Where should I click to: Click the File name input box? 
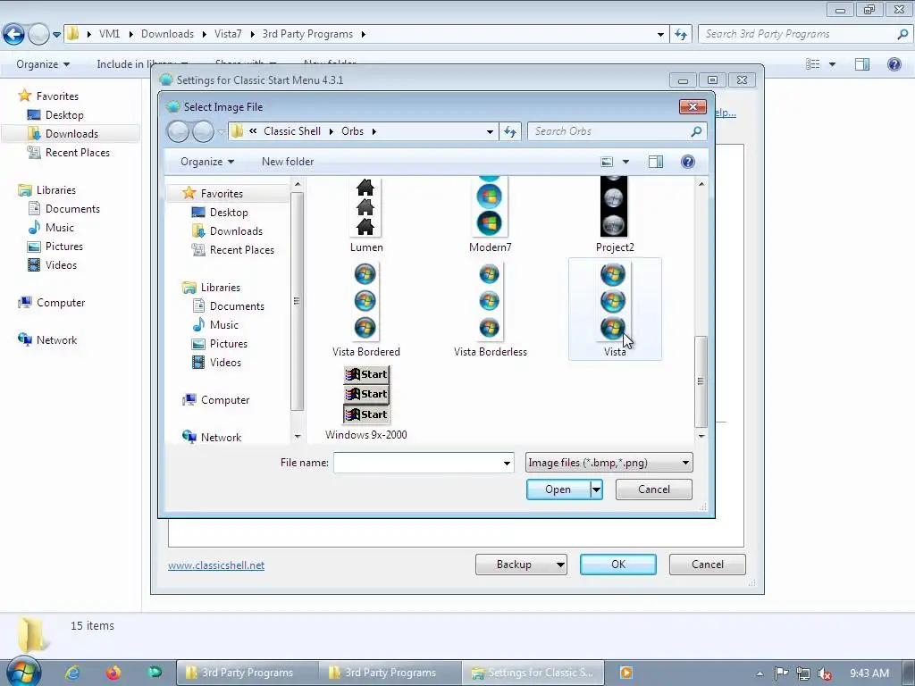coord(417,463)
